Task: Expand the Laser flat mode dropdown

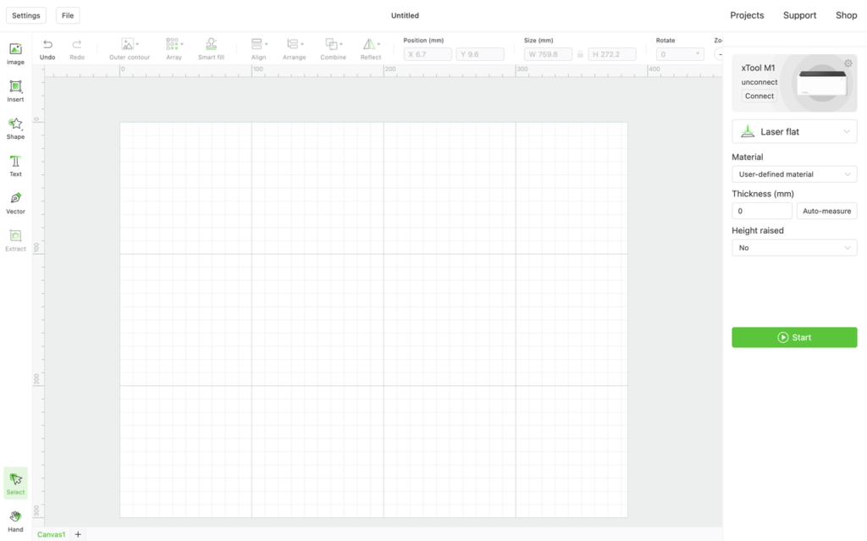Action: [794, 131]
